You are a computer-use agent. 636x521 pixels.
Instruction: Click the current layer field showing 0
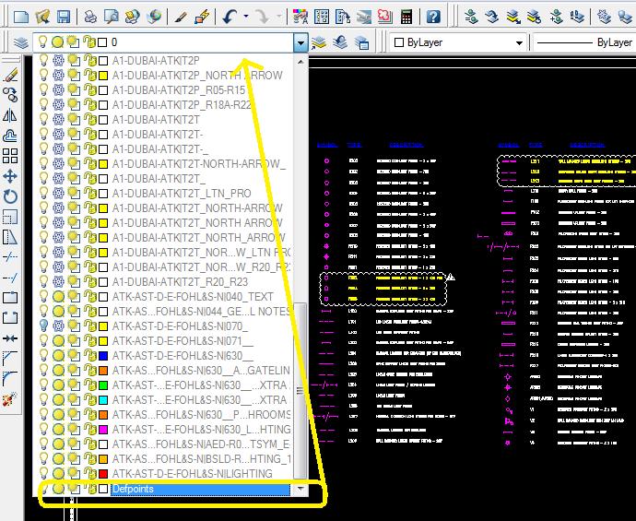[x=163, y=42]
